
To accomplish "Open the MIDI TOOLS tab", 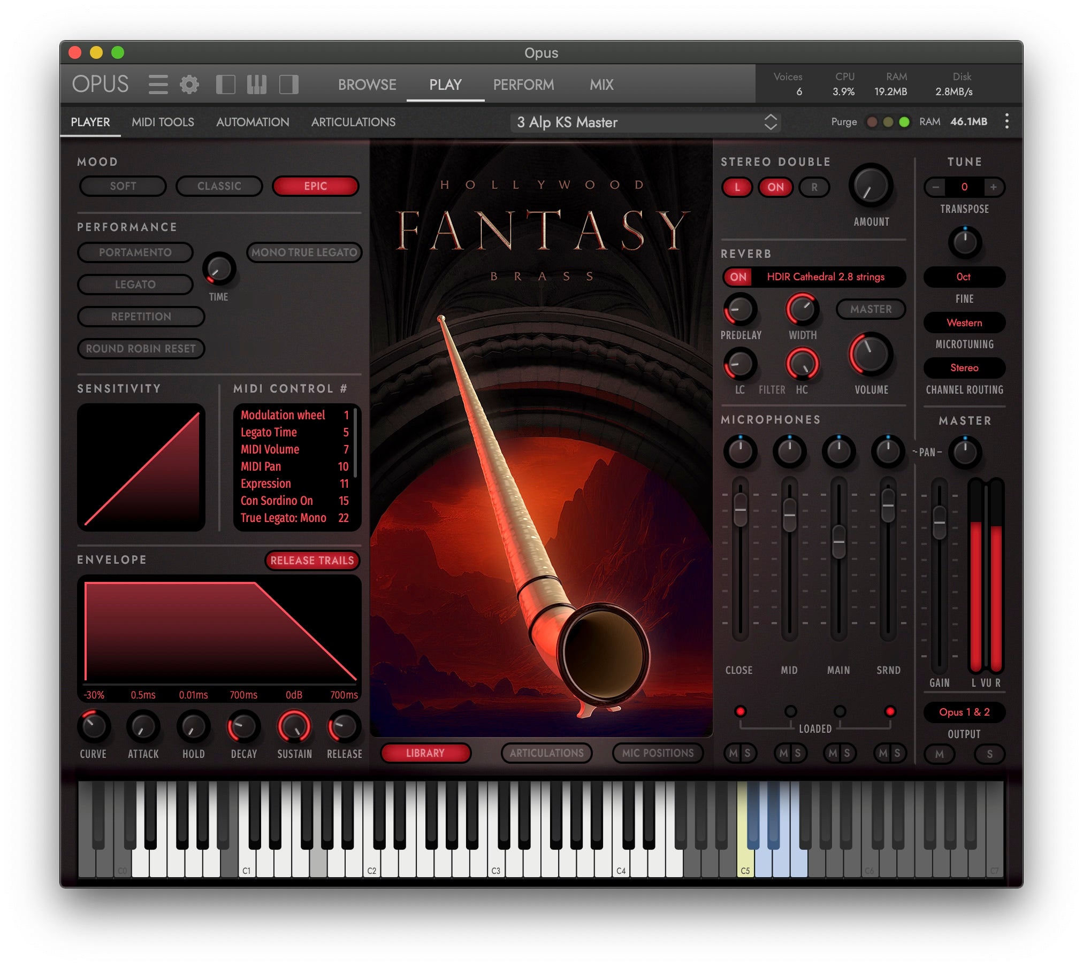I will point(163,122).
